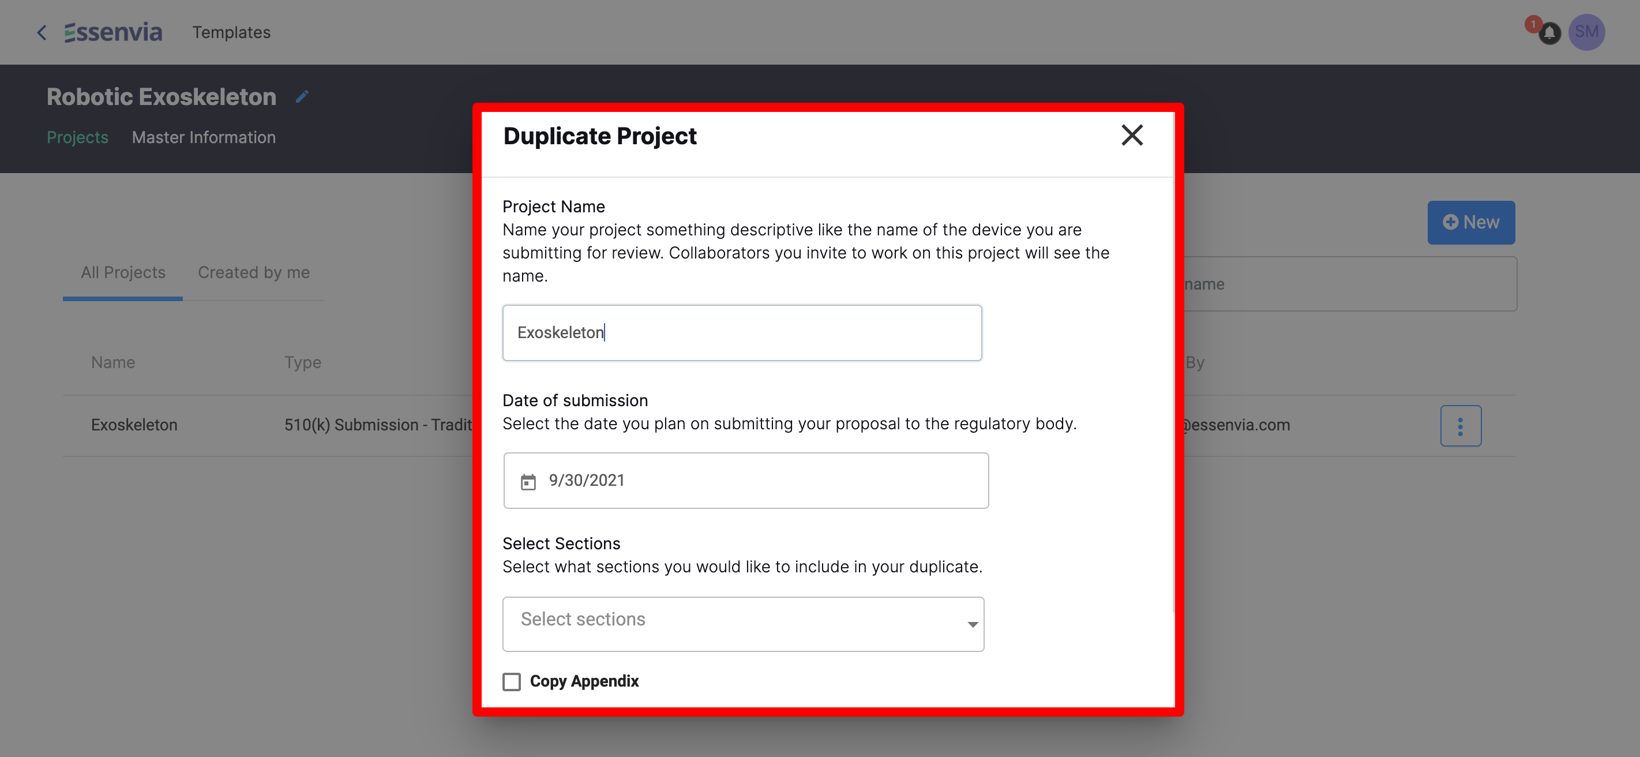This screenshot has width=1640, height=757.
Task: Click the Select sections dropdown arrow
Action: coord(972,624)
